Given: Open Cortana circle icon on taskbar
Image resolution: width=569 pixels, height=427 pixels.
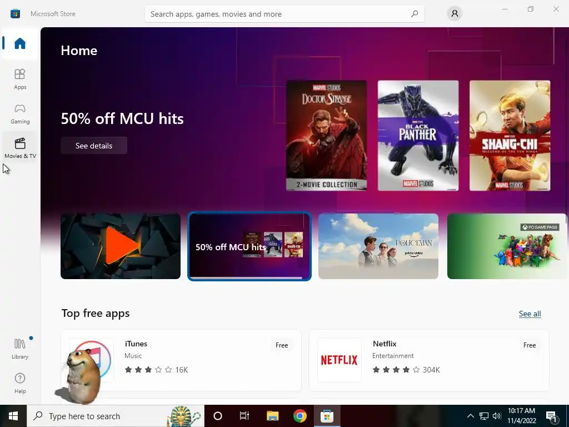Looking at the screenshot, I should point(217,416).
